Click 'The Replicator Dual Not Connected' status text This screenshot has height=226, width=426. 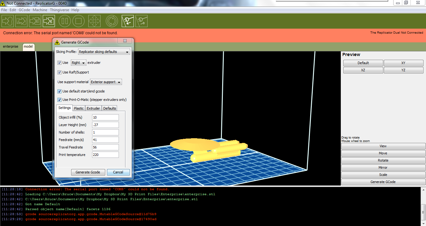[397, 32]
